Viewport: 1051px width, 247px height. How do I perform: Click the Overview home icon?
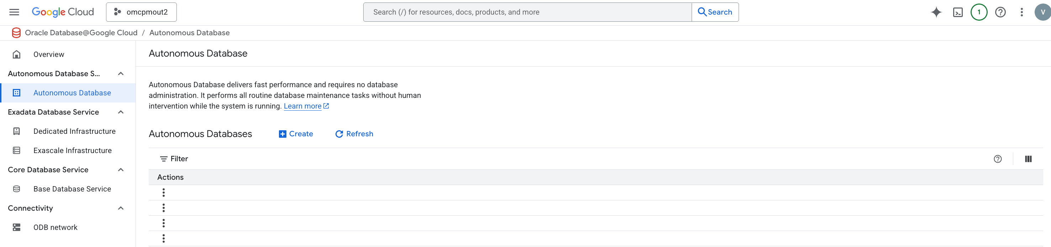click(16, 54)
